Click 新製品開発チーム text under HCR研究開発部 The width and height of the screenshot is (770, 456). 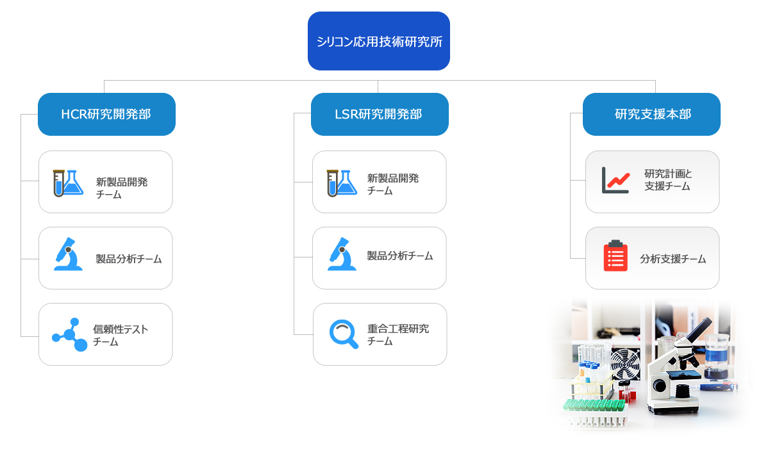(122, 188)
